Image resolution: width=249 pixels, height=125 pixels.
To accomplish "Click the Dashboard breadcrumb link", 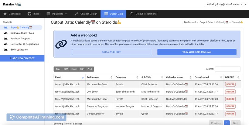I will (x=190, y=22).
